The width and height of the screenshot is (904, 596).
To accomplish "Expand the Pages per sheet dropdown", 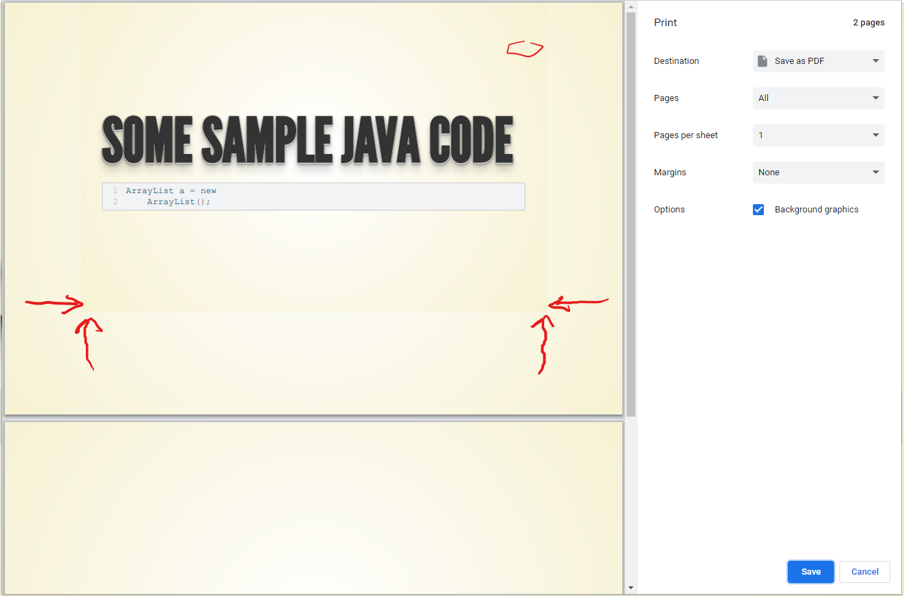I will [819, 135].
